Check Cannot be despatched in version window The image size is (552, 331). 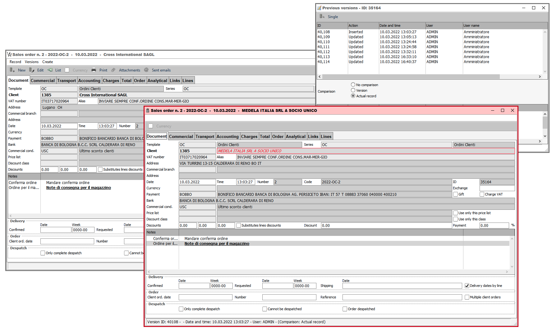(x=264, y=309)
